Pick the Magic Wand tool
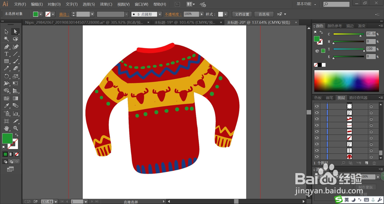This screenshot has height=204, width=384. (7, 39)
